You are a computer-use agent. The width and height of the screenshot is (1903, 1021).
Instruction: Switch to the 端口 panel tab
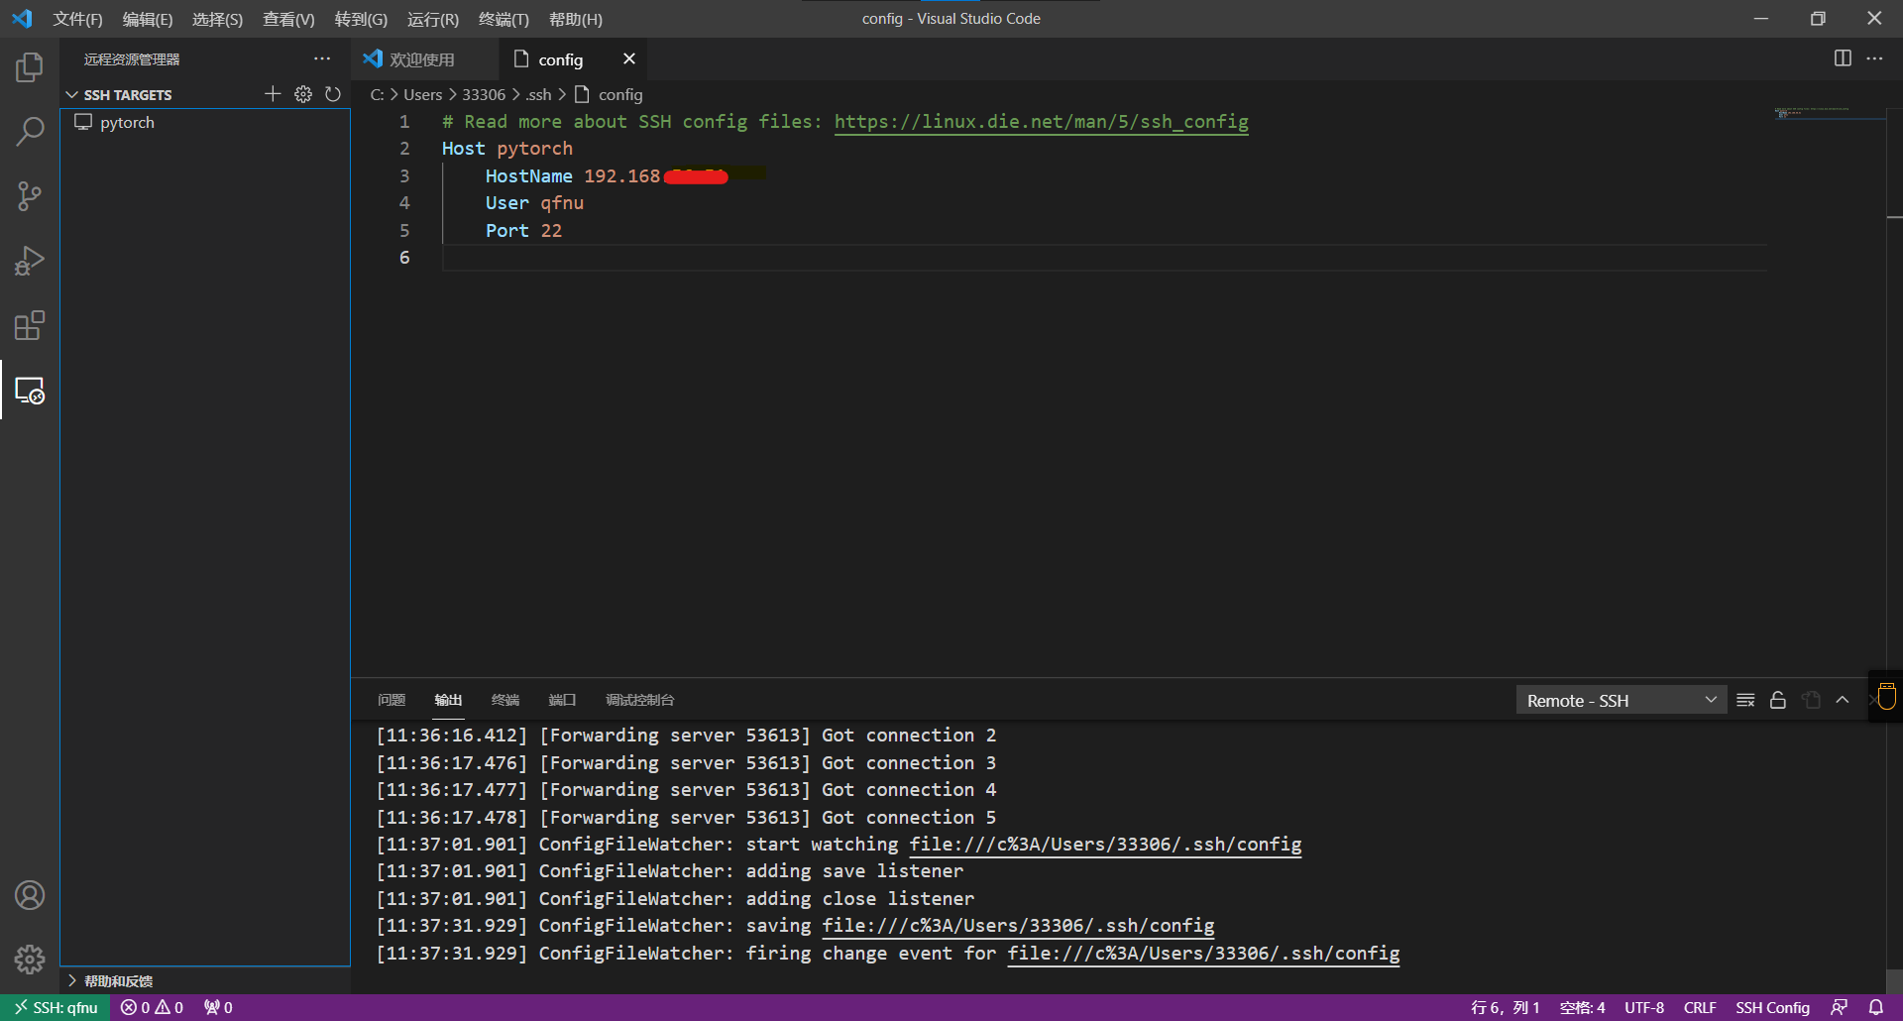(x=562, y=700)
